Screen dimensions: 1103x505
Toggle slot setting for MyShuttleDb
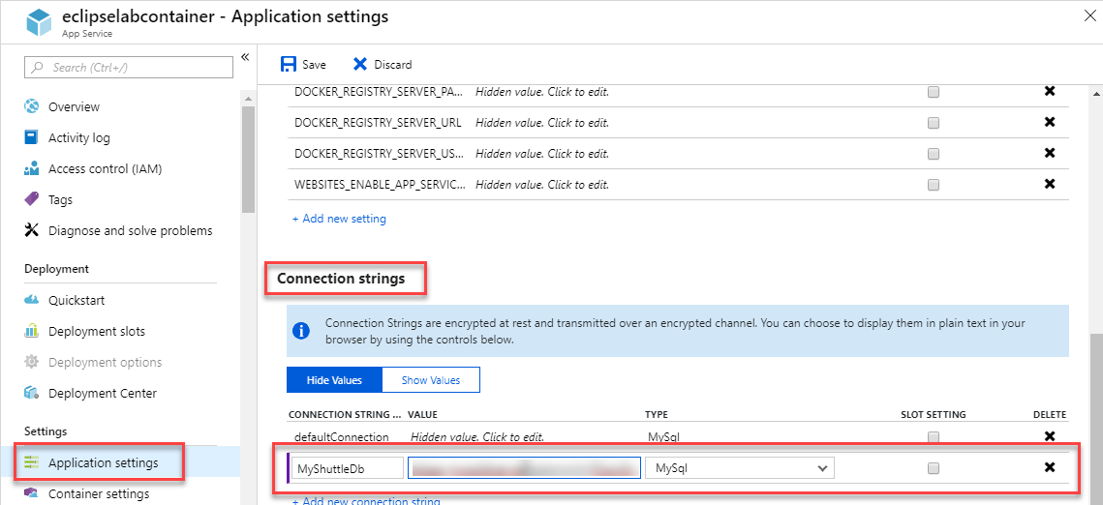[934, 468]
